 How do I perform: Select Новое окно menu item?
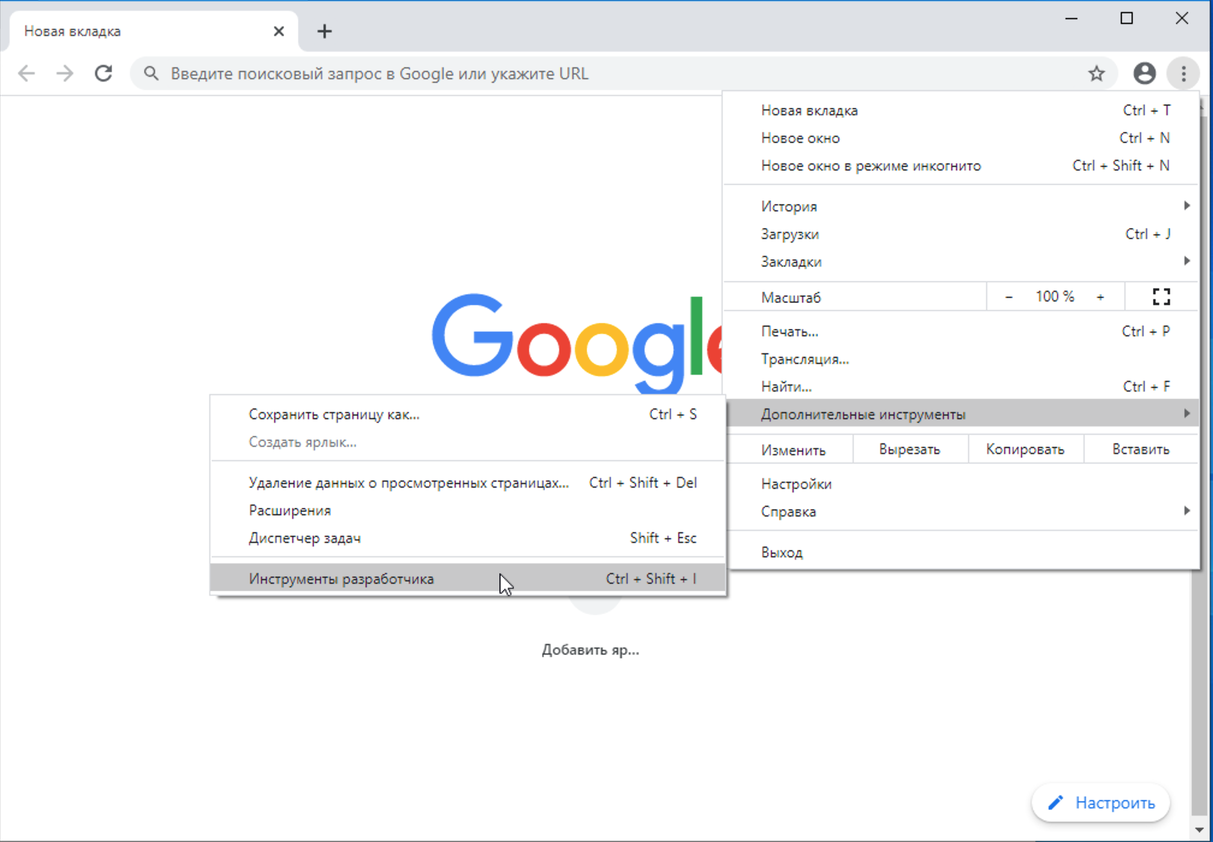point(961,138)
